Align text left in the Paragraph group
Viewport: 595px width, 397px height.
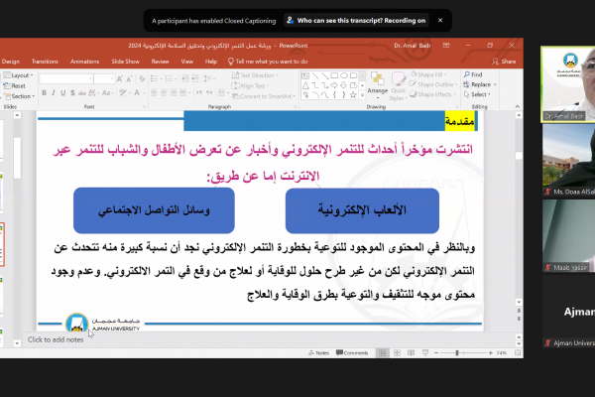pyautogui.click(x=154, y=92)
